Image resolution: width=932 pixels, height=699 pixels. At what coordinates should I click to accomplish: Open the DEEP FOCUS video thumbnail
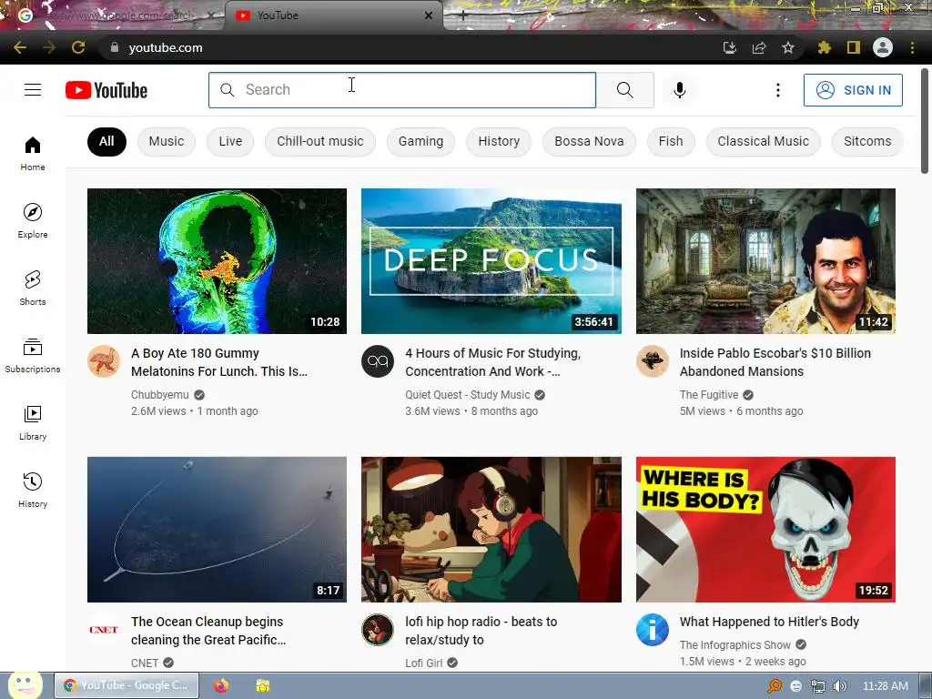(x=491, y=261)
